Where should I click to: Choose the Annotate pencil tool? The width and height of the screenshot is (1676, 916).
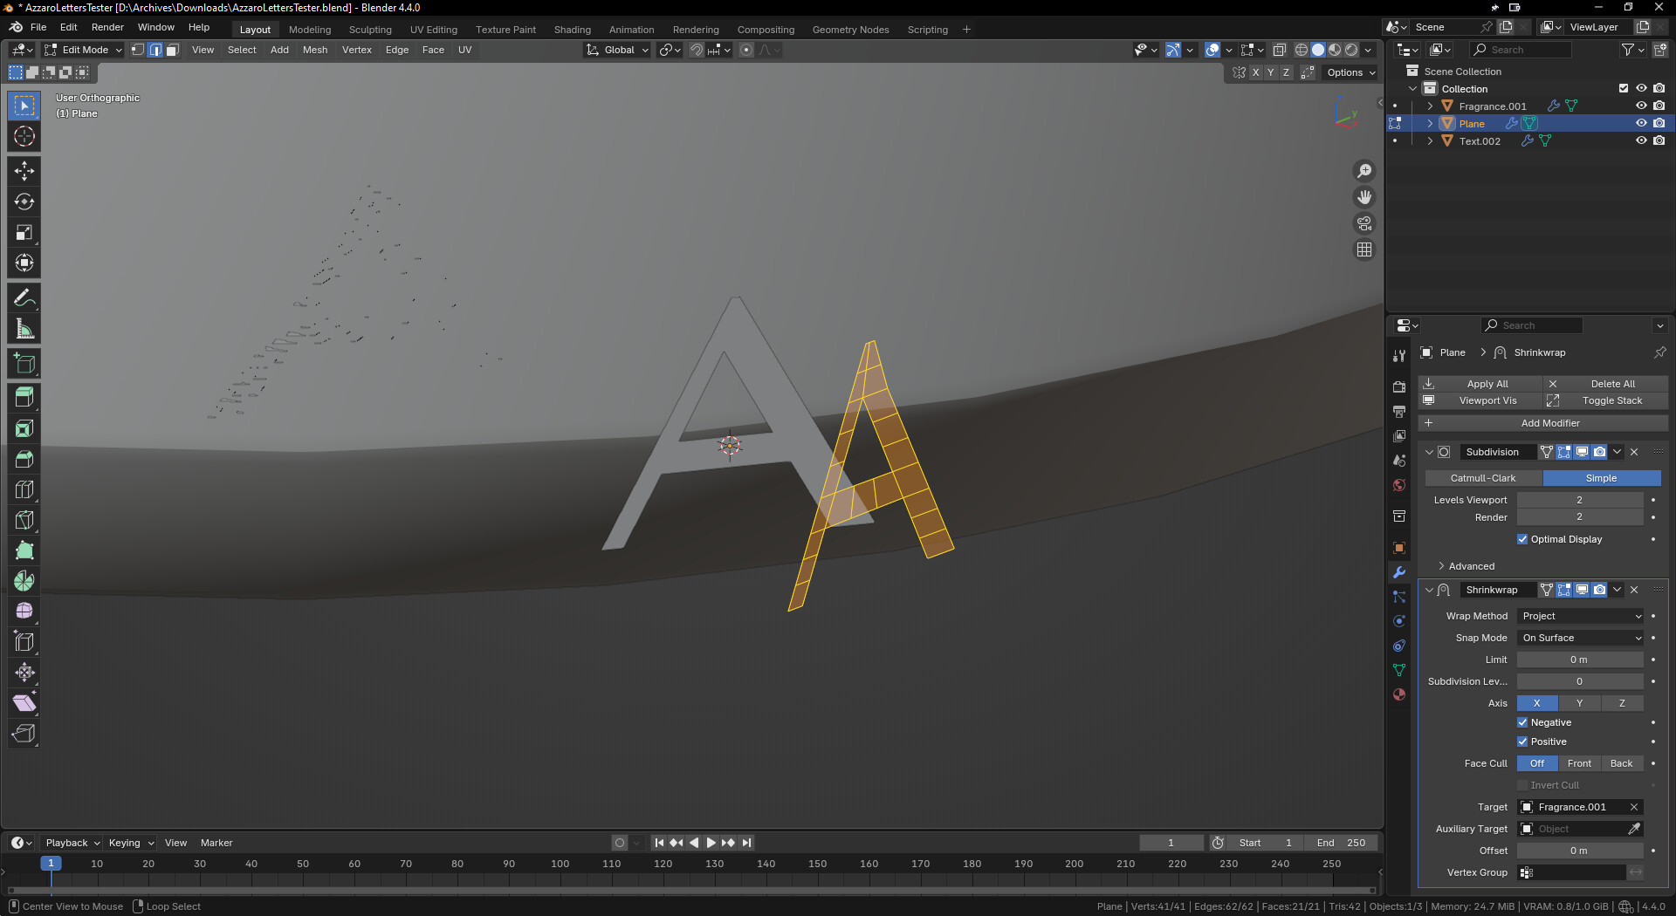coord(24,298)
